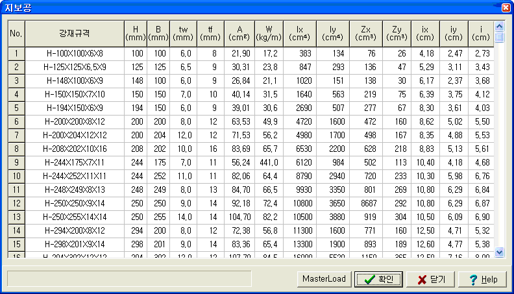Close dialog using the 닫기 button
The image size is (514, 294).
coord(431,279)
